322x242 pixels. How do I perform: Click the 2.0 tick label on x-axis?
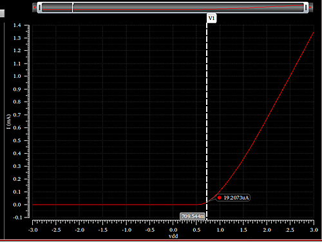click(x=267, y=230)
